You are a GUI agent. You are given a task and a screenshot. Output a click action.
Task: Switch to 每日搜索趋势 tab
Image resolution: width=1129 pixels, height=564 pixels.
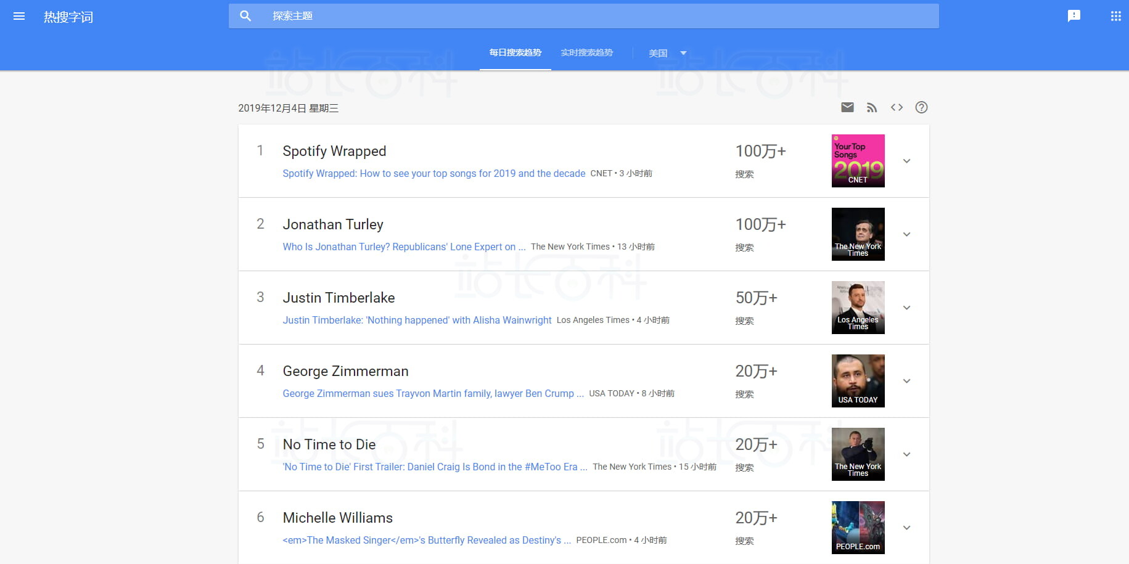click(515, 53)
